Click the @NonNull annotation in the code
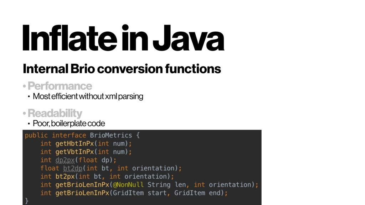Screen dimensions: 365x205 click(128, 185)
